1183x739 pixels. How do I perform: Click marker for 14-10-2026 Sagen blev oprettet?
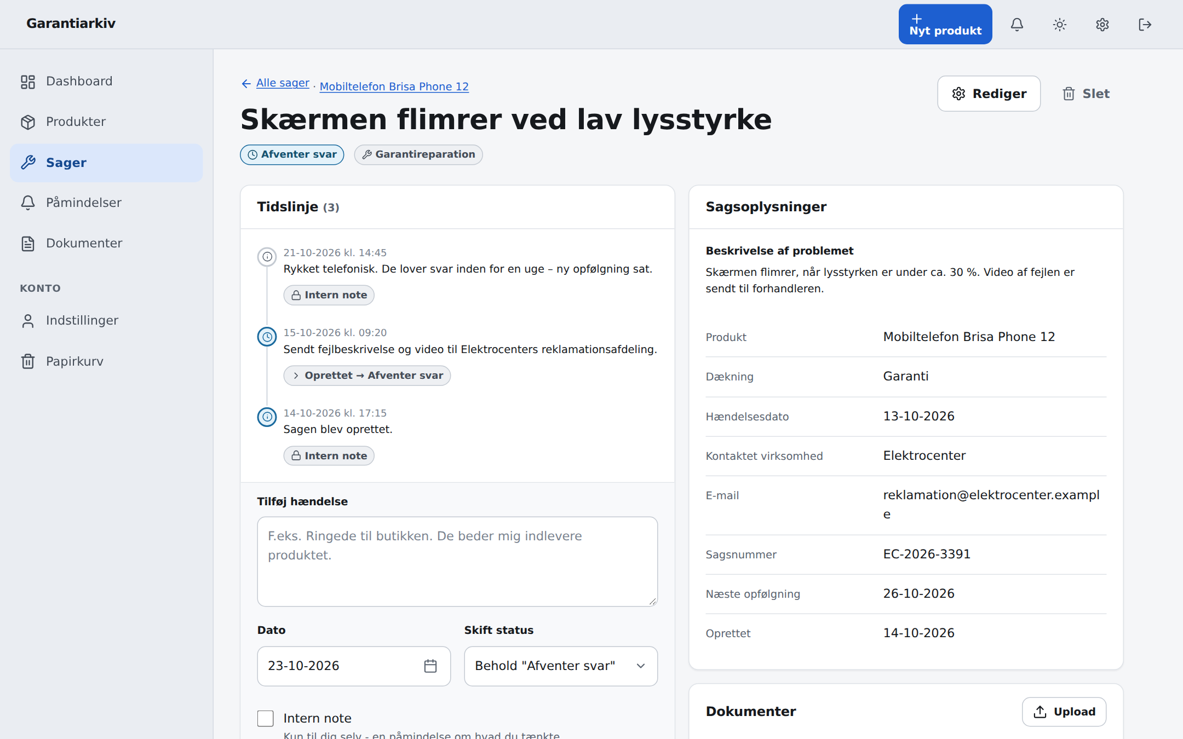tap(267, 417)
